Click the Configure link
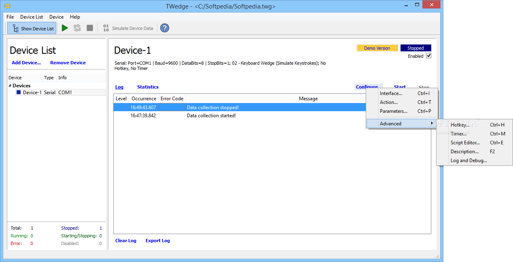 (367, 87)
